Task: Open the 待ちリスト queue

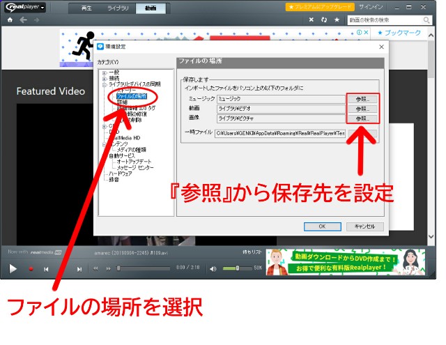Action: (x=252, y=252)
